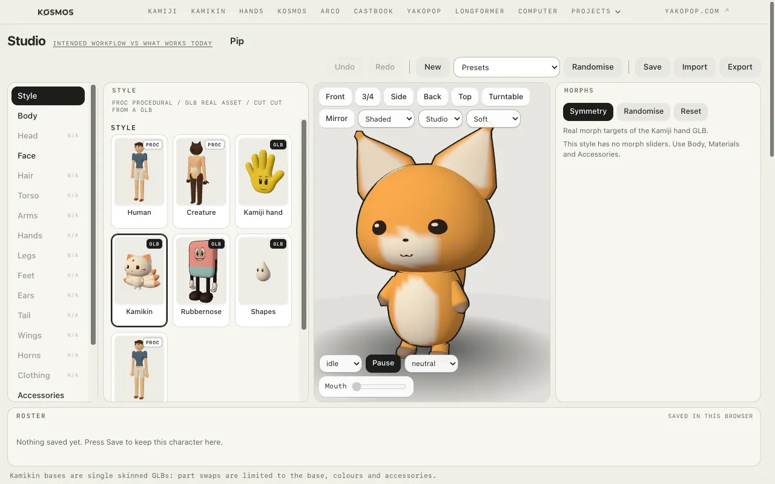Click the KOSMOS logo
Image resolution: width=775 pixels, height=484 pixels.
point(56,11)
